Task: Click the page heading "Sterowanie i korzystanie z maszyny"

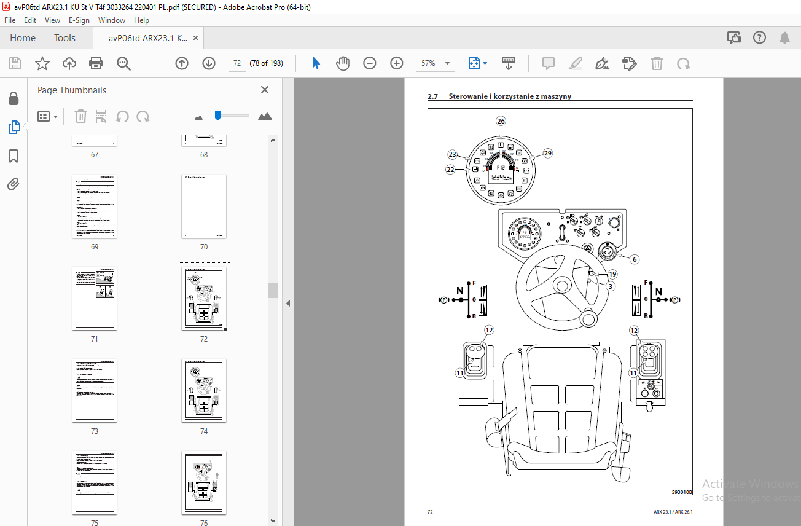Action: click(x=510, y=96)
